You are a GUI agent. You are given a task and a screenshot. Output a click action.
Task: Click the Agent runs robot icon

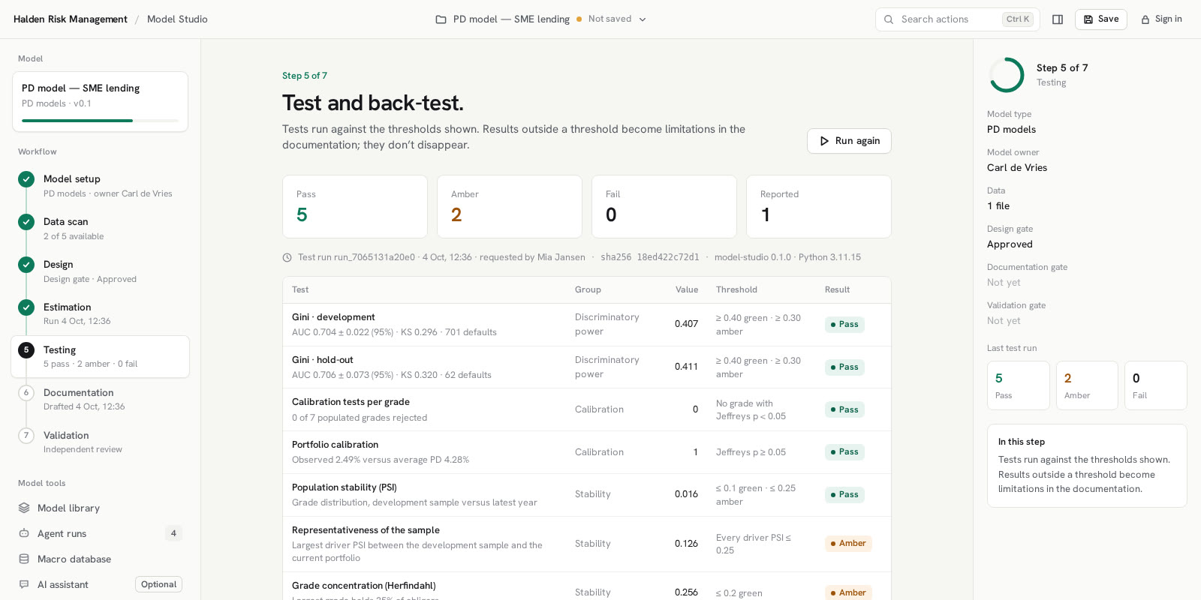point(24,534)
